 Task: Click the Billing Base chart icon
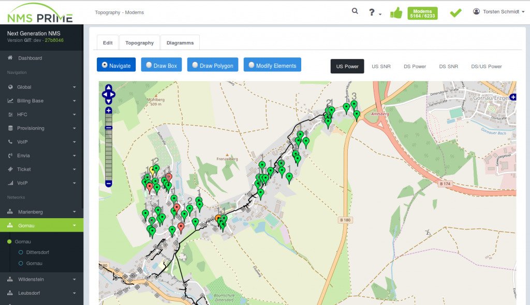tap(10, 101)
